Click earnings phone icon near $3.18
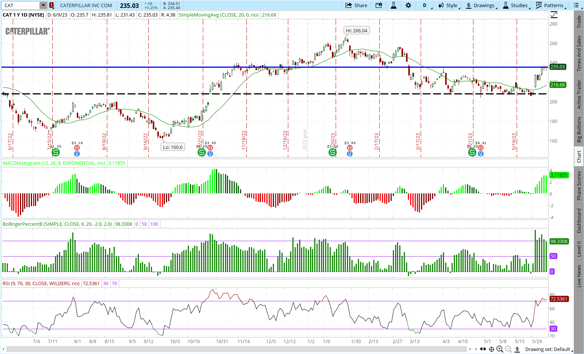 (x=77, y=148)
